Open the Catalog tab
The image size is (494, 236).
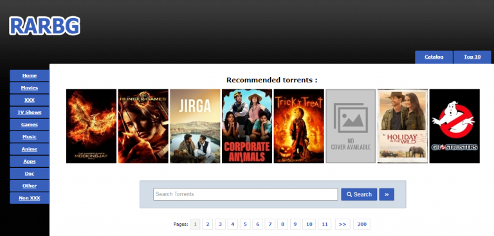(434, 57)
